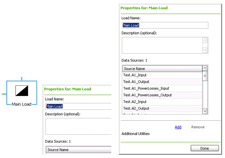The height and width of the screenshot is (158, 225).
Task: Click Remove link
Action: (198, 127)
